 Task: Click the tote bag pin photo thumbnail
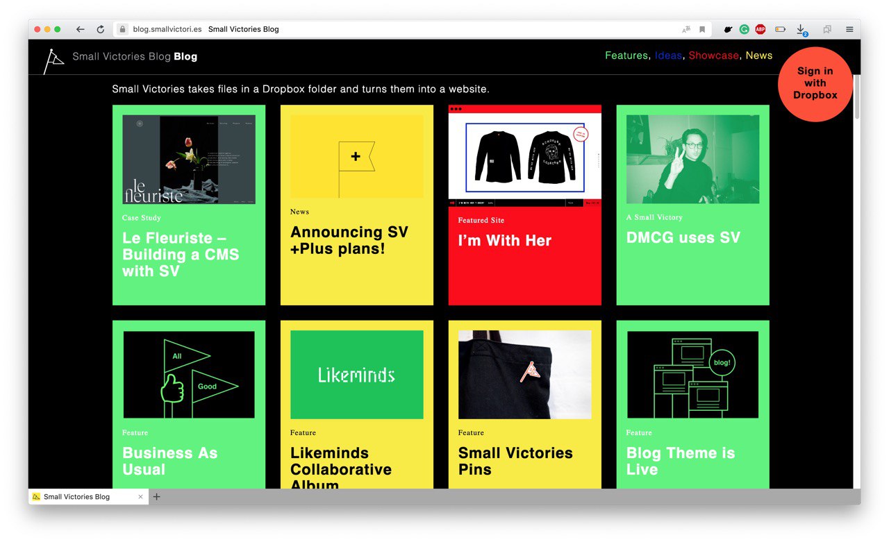525,375
